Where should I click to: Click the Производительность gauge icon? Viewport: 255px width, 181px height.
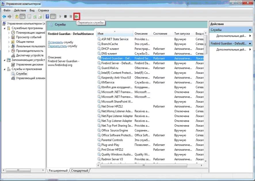click(13, 51)
